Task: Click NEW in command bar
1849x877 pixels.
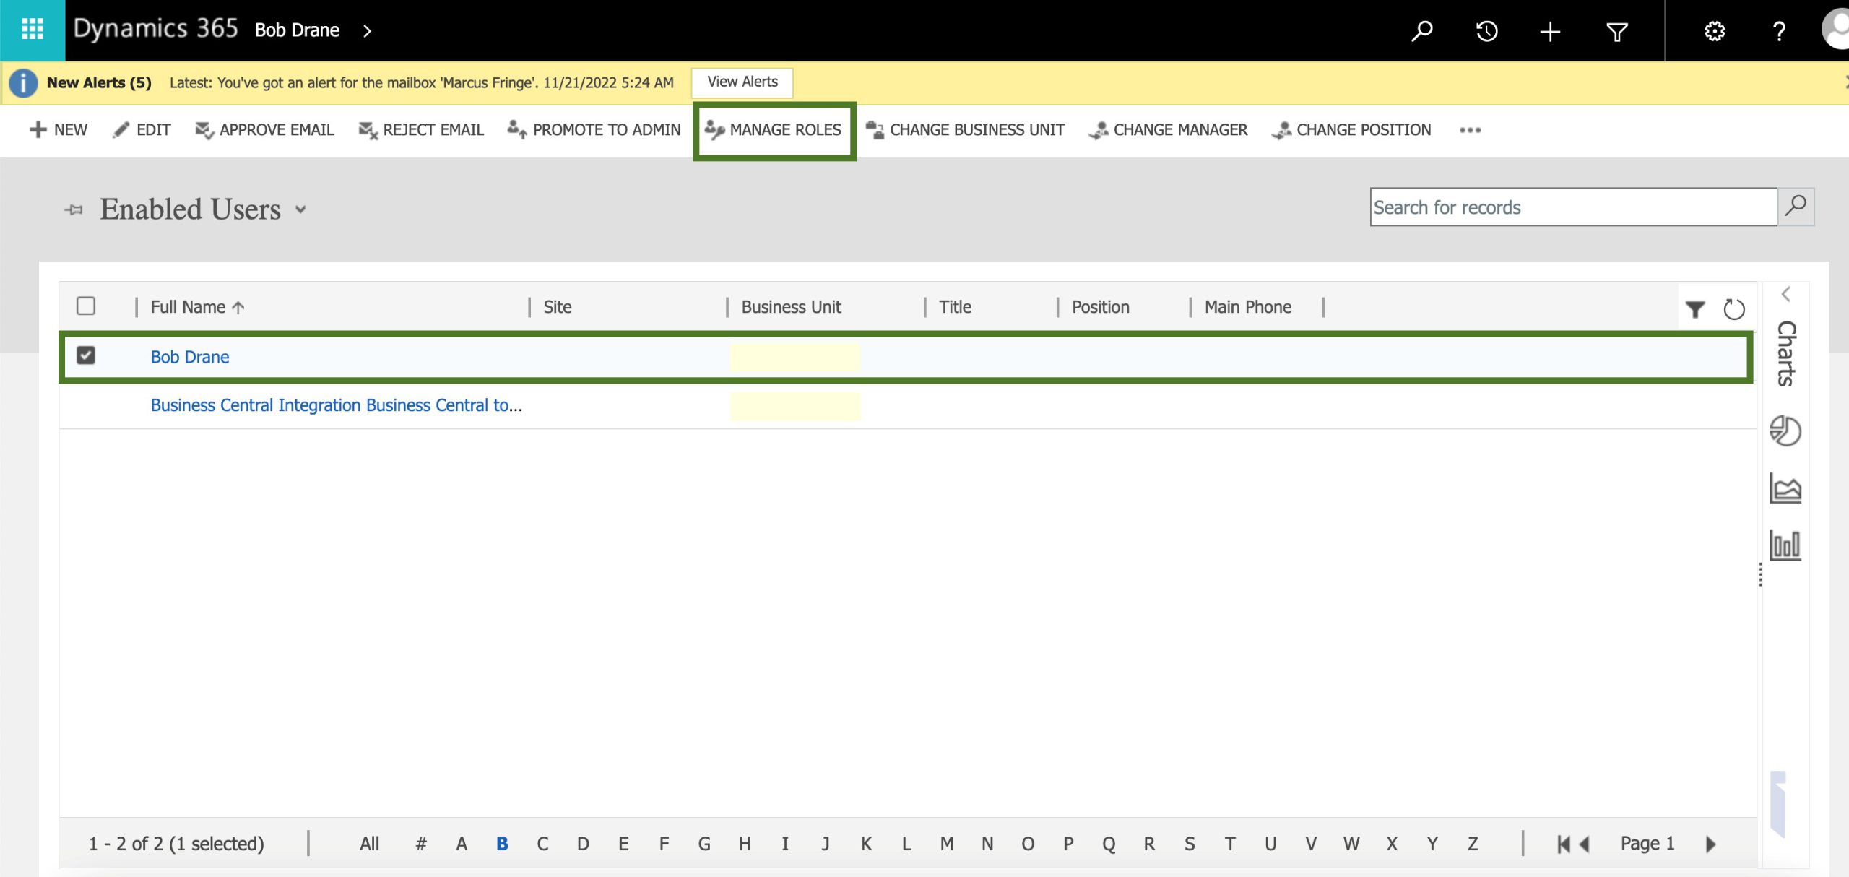Action: [58, 130]
